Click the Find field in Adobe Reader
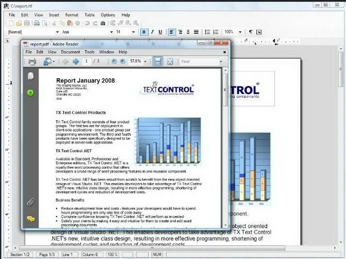 [199, 62]
